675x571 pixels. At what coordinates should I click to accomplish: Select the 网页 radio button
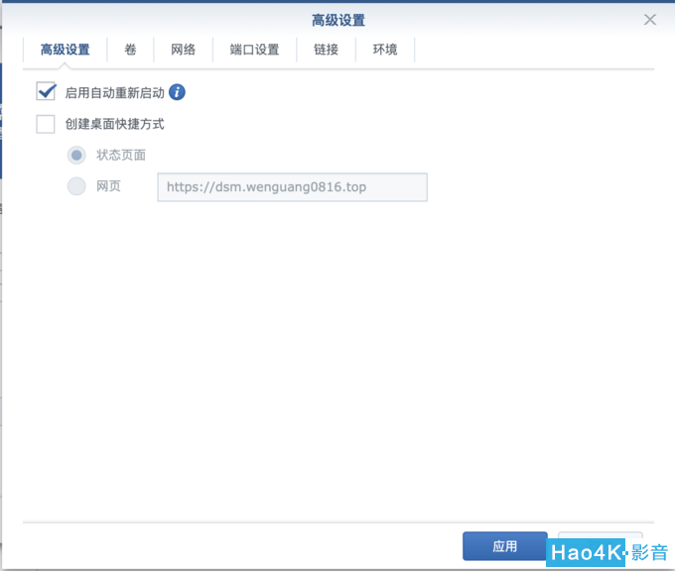pos(76,186)
